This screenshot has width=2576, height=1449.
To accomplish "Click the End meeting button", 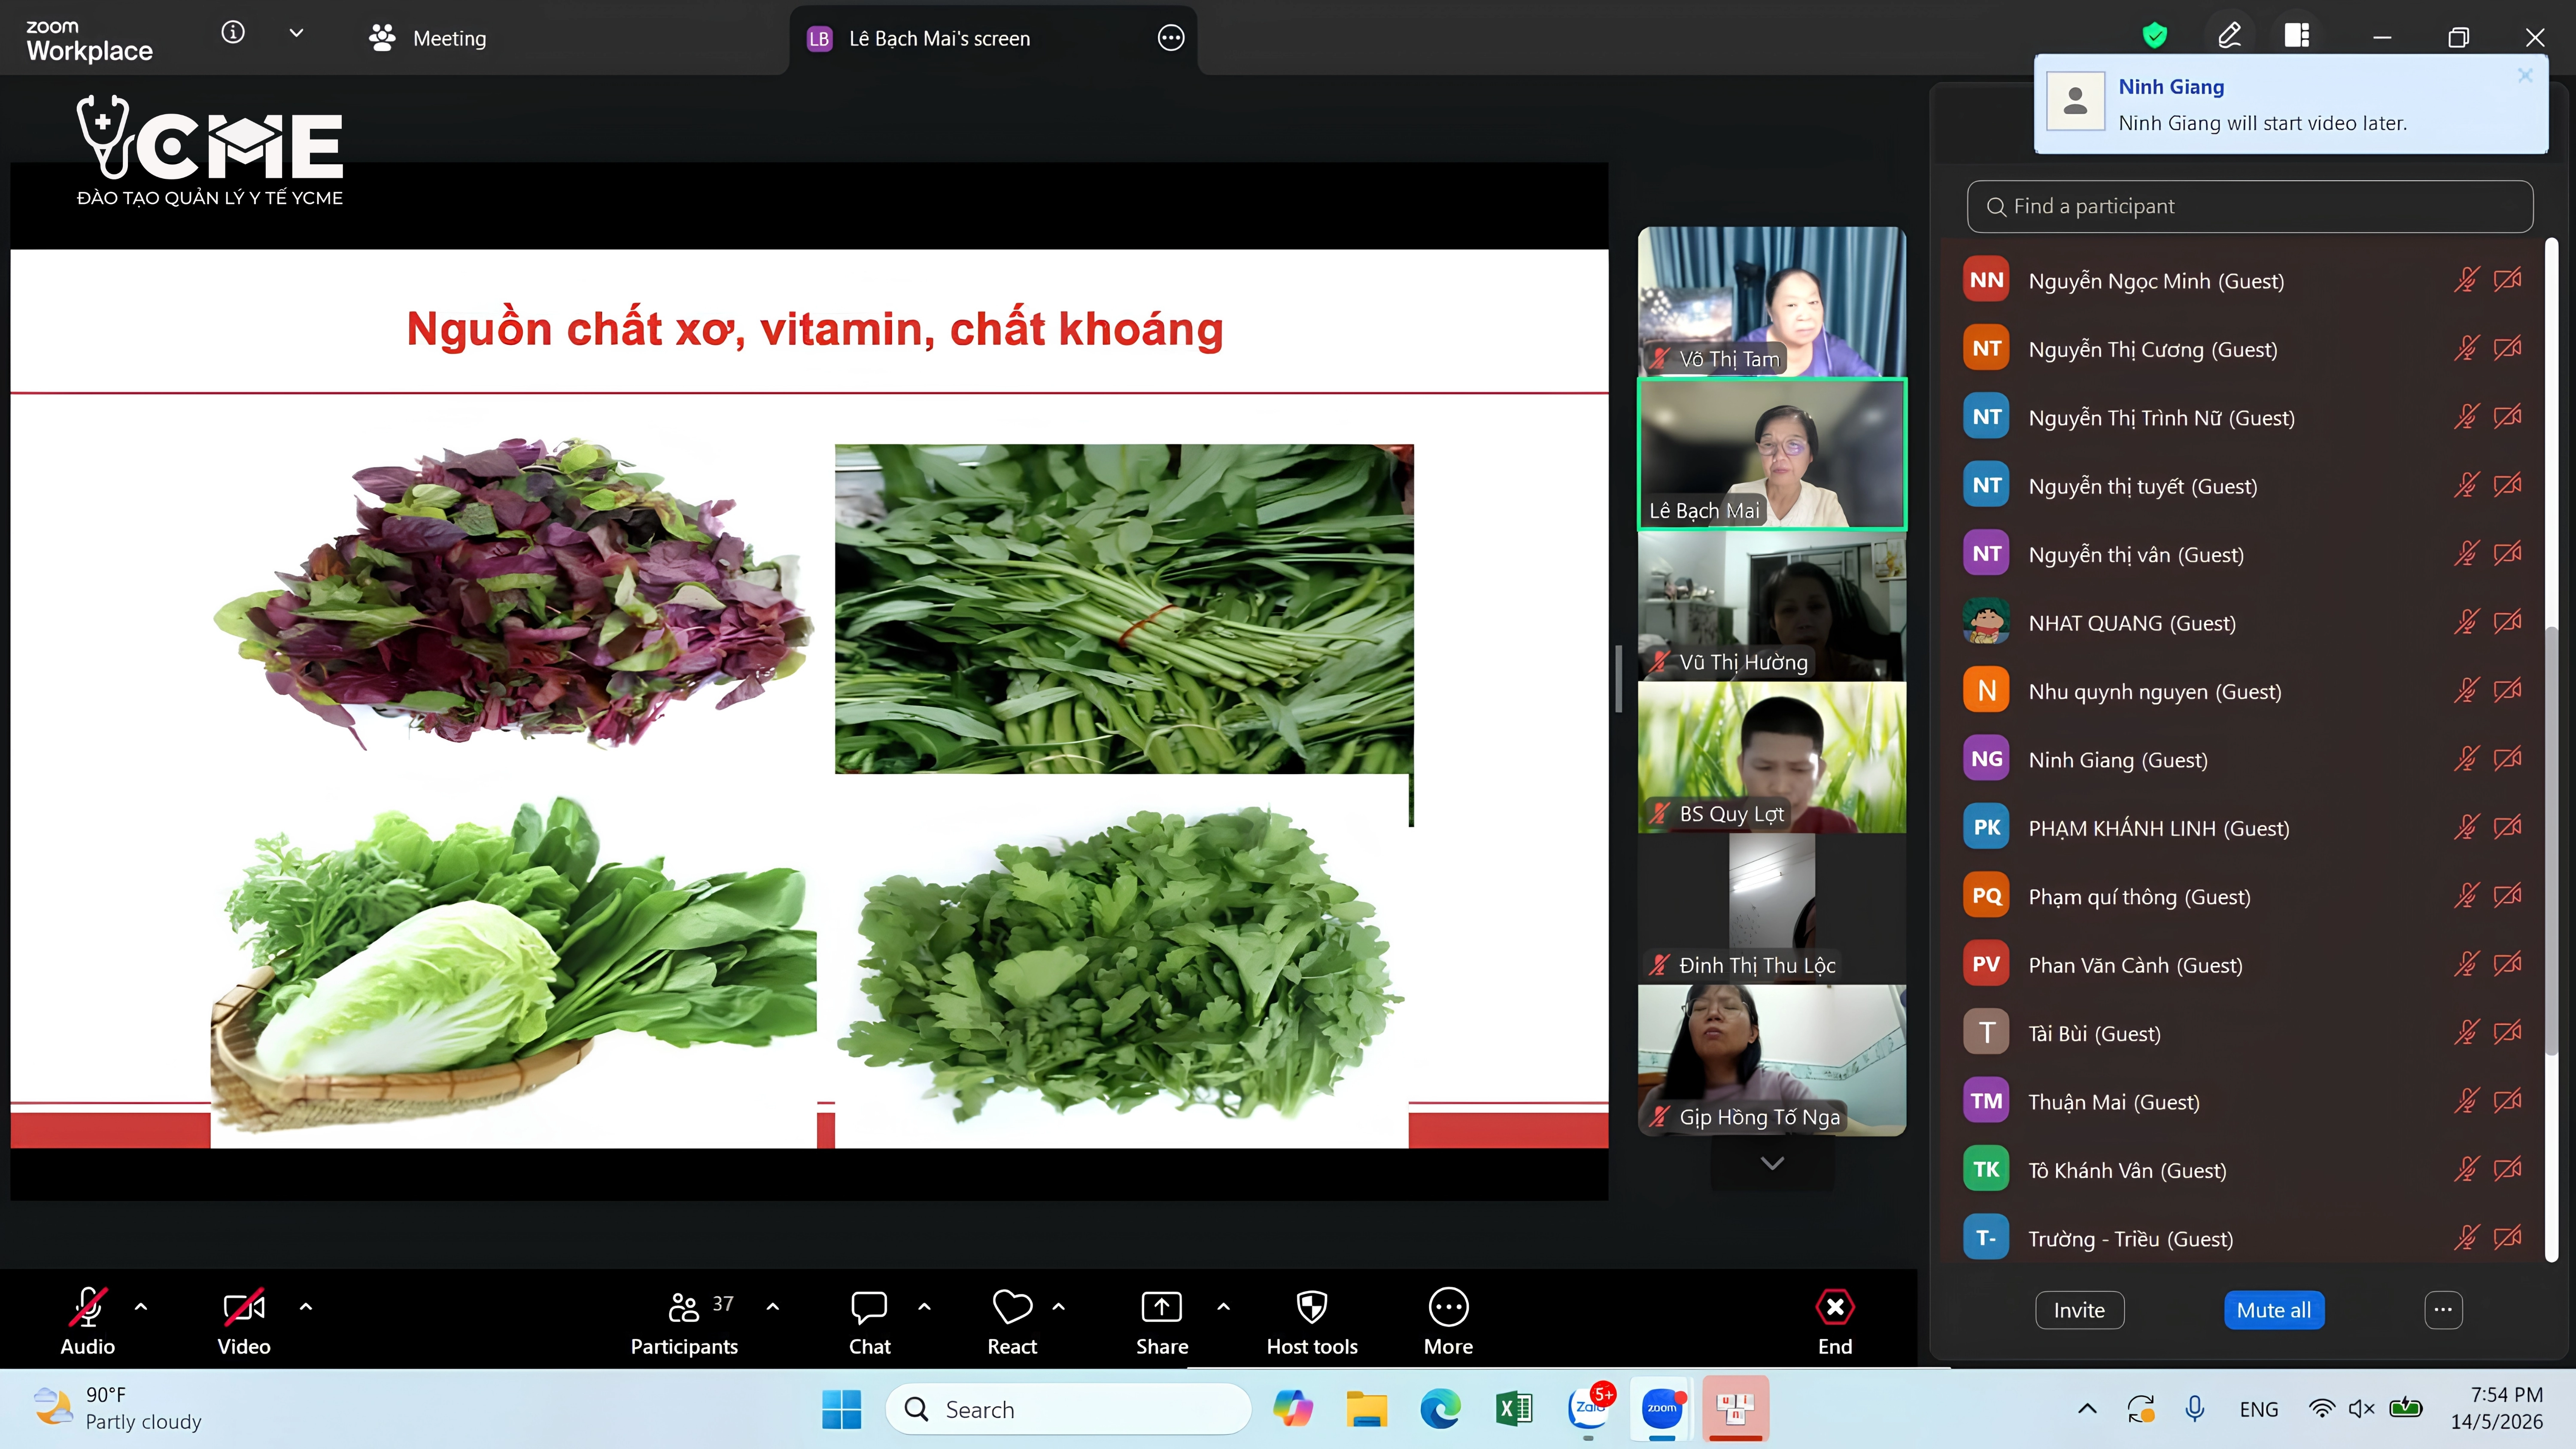I will click(1835, 1320).
